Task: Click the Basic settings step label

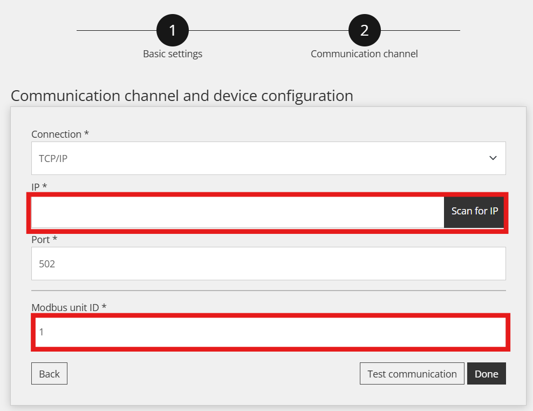Action: pos(173,54)
